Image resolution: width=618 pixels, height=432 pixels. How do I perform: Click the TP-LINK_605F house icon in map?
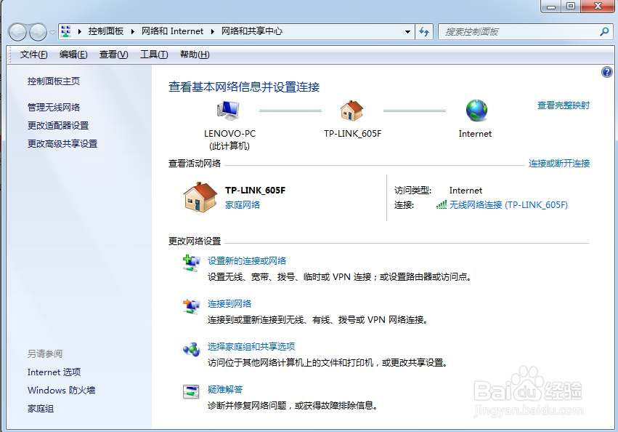(351, 111)
